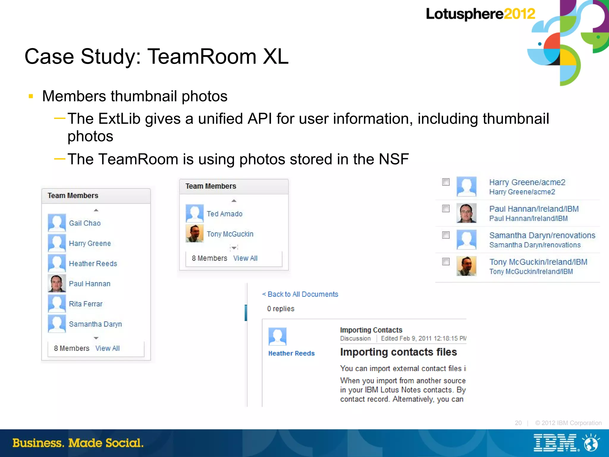Go Back to All Documents
The height and width of the screenshot is (457, 609).
[x=300, y=294]
